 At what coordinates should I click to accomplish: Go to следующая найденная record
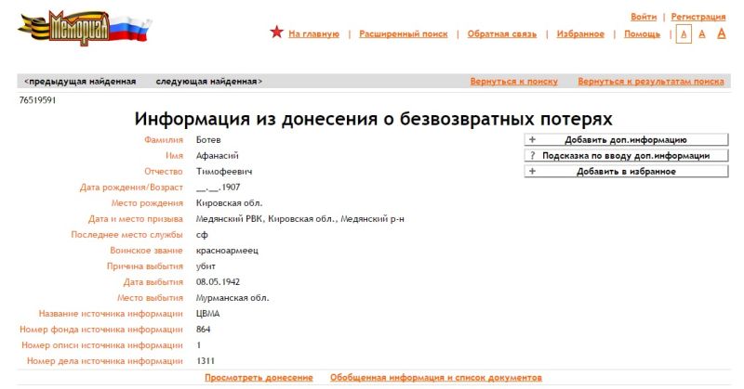click(208, 82)
